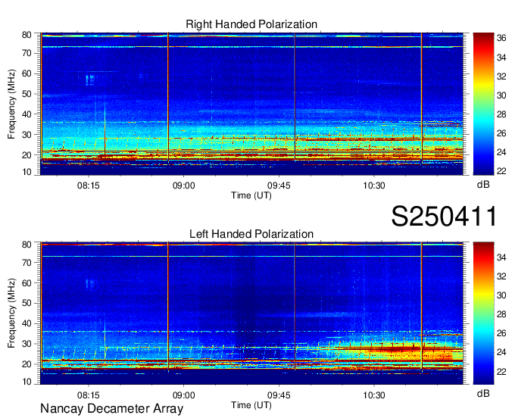Click the 40 MHz tick of Left Handed plot
The image size is (515, 418).
pos(27,323)
